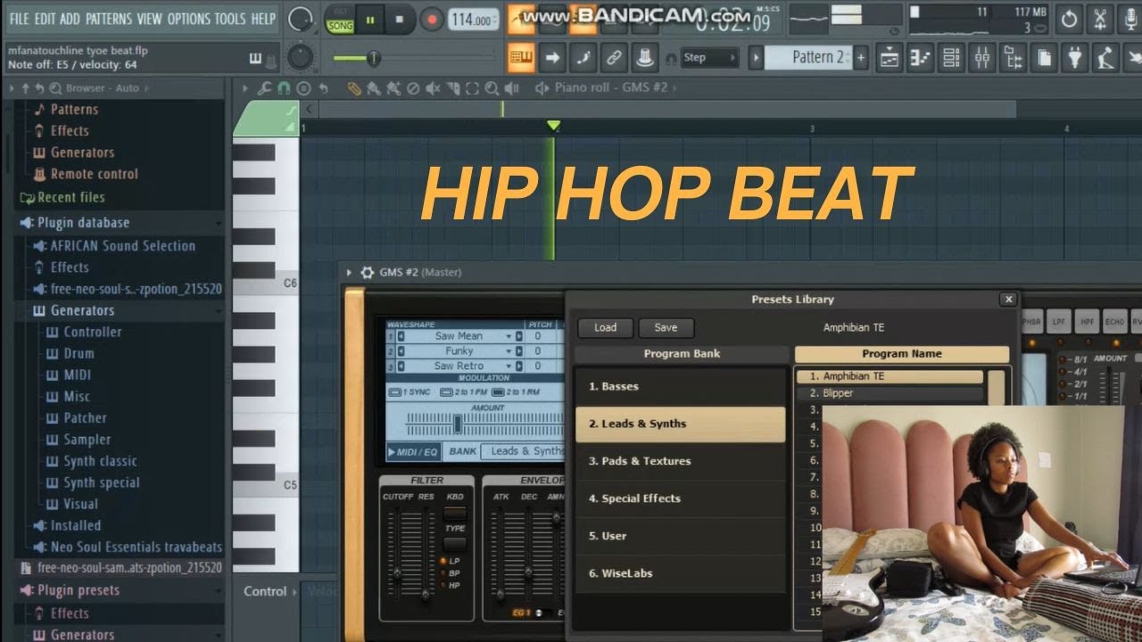Toggle the link chain icon in toolbar

tap(613, 58)
